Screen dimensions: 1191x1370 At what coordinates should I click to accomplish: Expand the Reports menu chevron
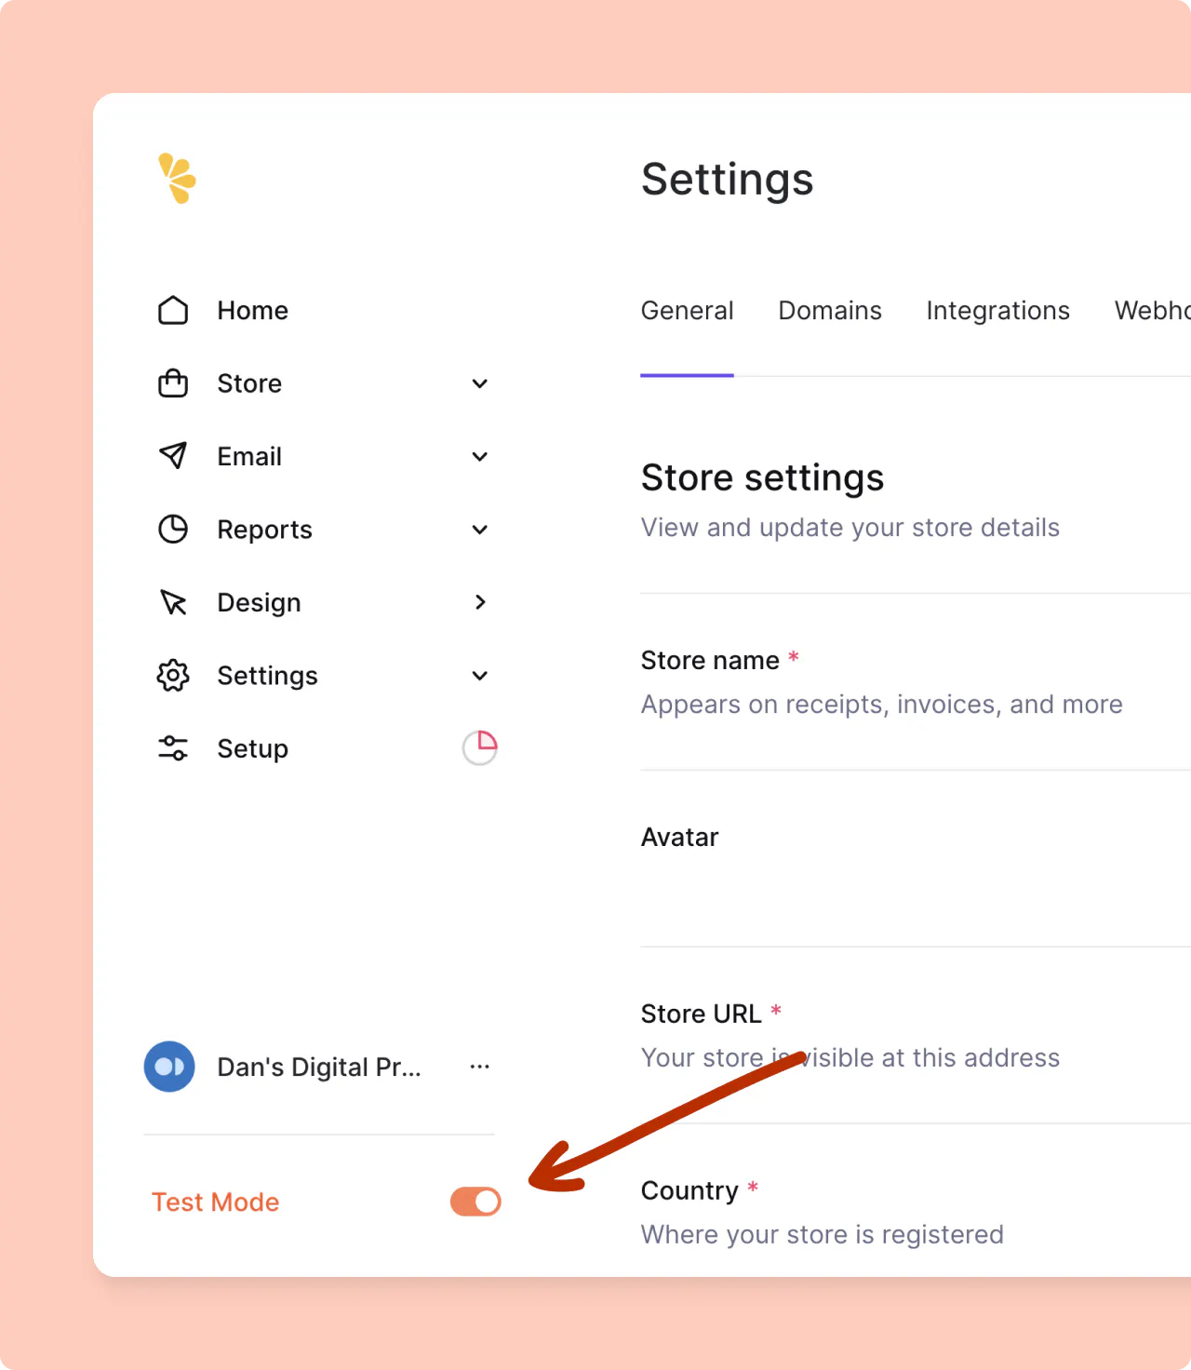tap(480, 530)
